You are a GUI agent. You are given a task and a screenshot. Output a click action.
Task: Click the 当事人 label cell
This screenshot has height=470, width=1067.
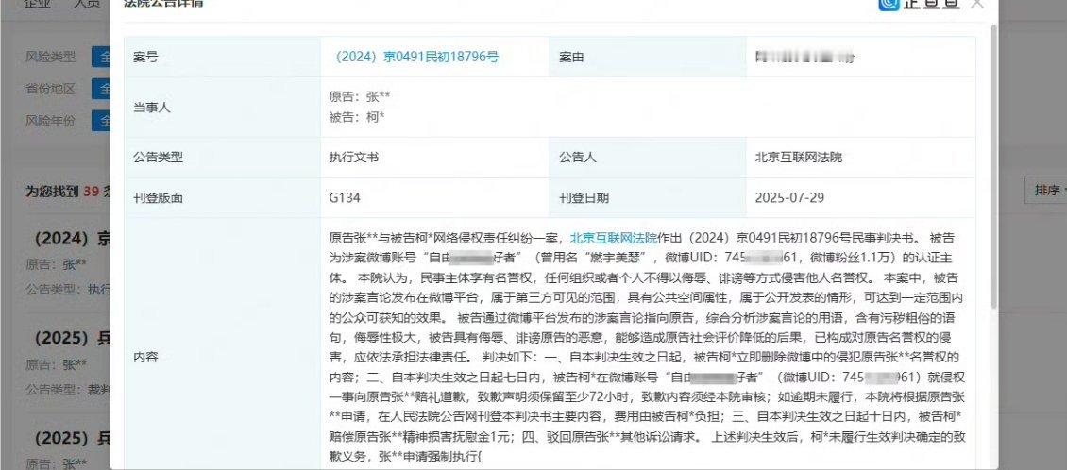(x=223, y=107)
